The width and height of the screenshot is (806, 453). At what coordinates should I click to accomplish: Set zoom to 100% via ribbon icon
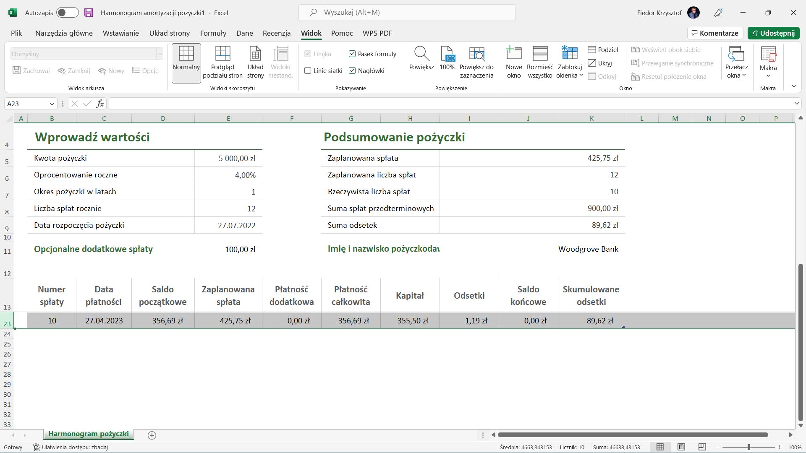click(447, 55)
